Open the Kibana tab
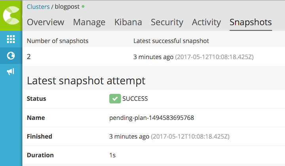285x166 pixels. (x=128, y=22)
